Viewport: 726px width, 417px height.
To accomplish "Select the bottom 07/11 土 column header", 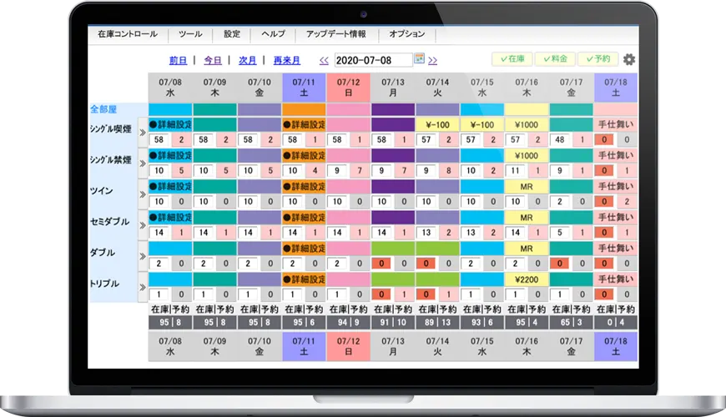I will (304, 346).
